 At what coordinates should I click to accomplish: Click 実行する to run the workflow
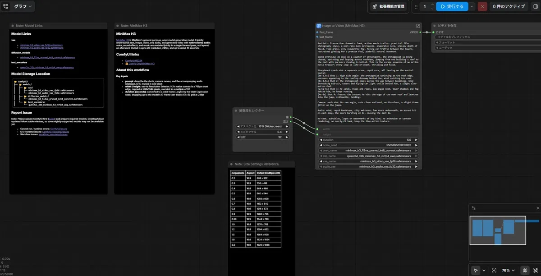(452, 6)
